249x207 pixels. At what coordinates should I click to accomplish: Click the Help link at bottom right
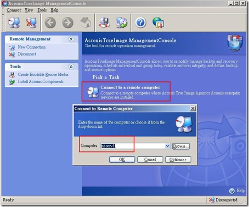coord(241,191)
